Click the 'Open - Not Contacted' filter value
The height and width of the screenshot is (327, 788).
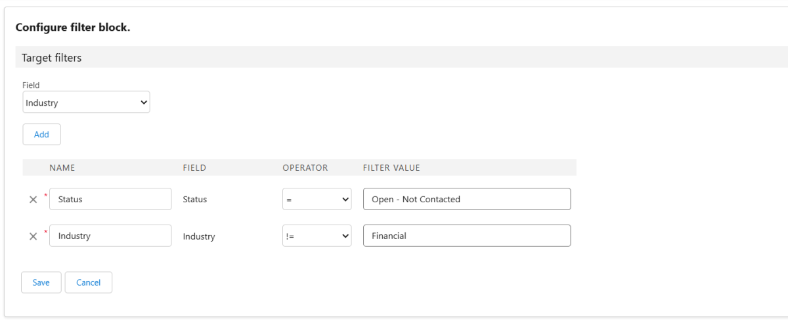(466, 200)
